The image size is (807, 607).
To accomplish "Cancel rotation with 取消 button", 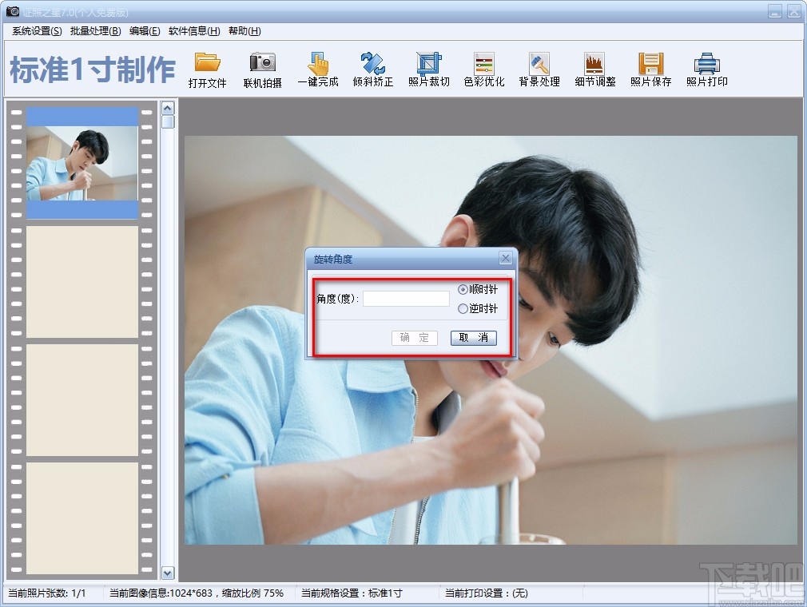I will (474, 338).
